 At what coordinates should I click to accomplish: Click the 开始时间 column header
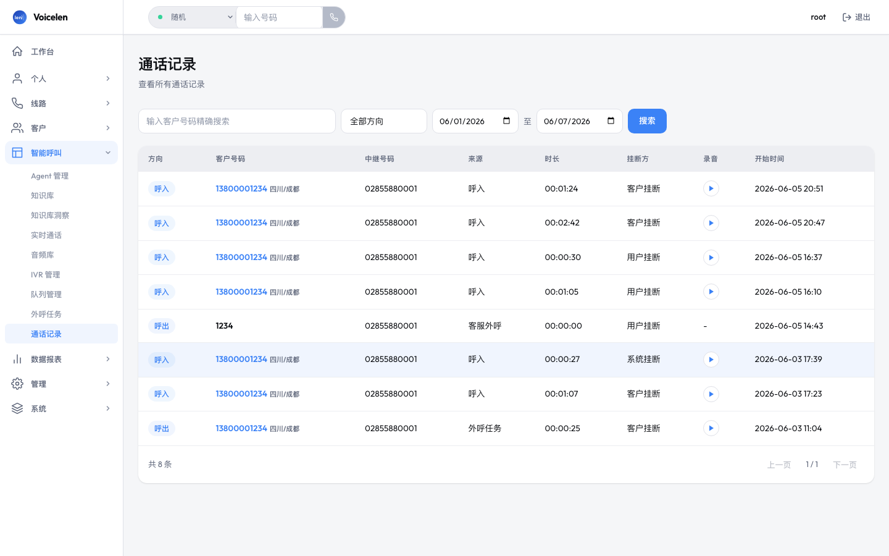click(769, 159)
